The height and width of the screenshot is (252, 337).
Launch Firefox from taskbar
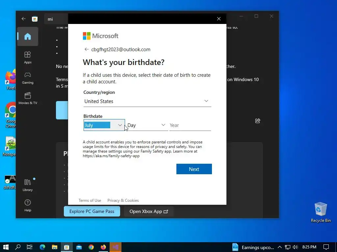103,247
